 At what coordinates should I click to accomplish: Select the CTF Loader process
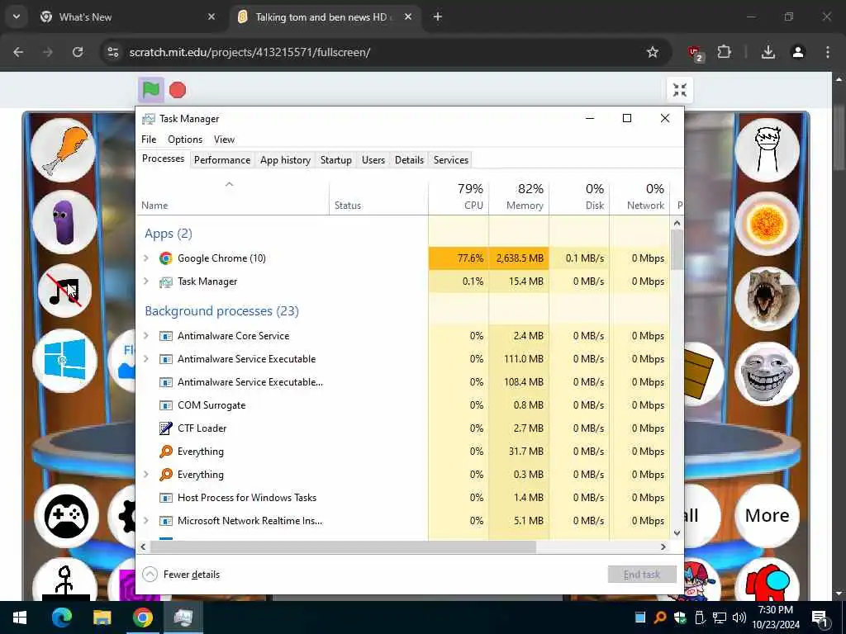tap(403, 428)
